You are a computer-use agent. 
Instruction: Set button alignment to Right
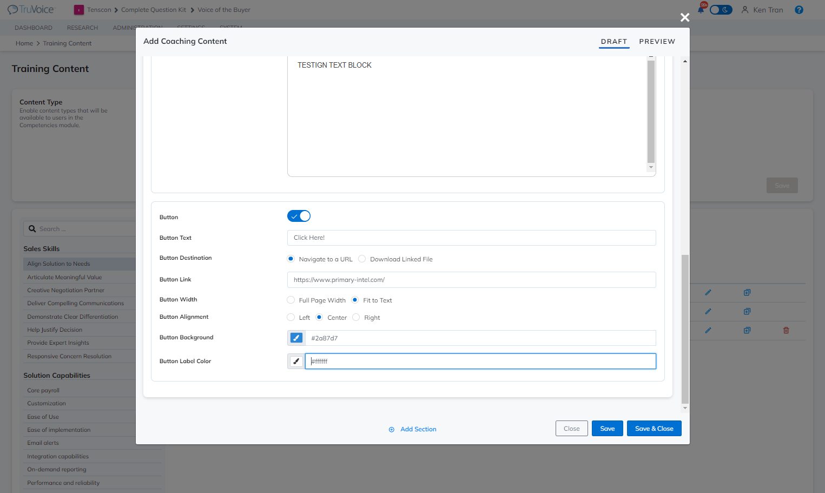[356, 317]
